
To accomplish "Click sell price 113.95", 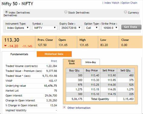I will pos(112,80).
